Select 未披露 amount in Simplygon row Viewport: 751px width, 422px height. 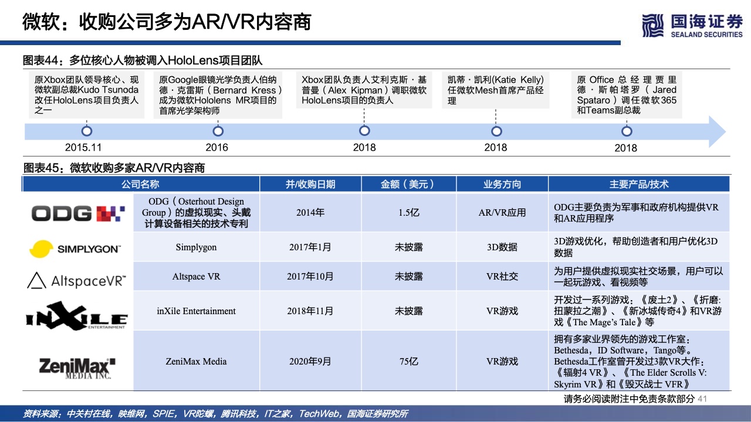[x=408, y=247]
